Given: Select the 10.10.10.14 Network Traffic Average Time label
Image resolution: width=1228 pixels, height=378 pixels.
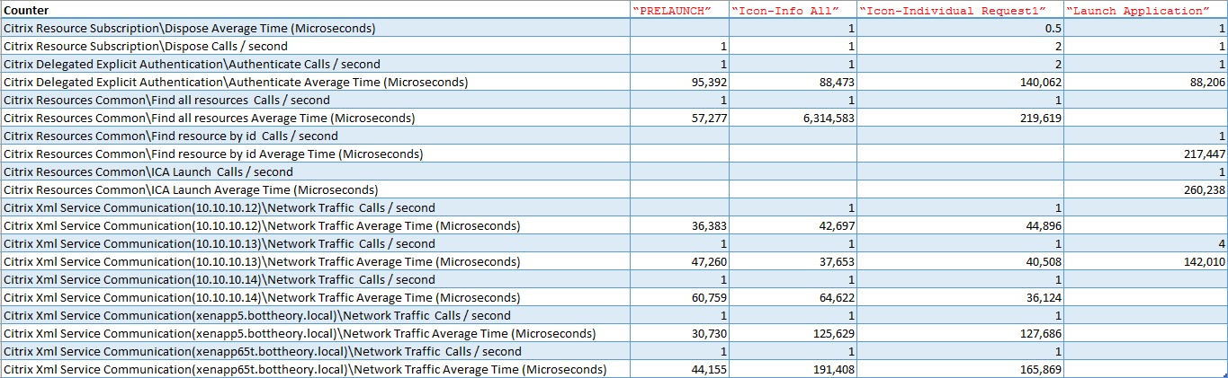Looking at the screenshot, I should 261,297.
